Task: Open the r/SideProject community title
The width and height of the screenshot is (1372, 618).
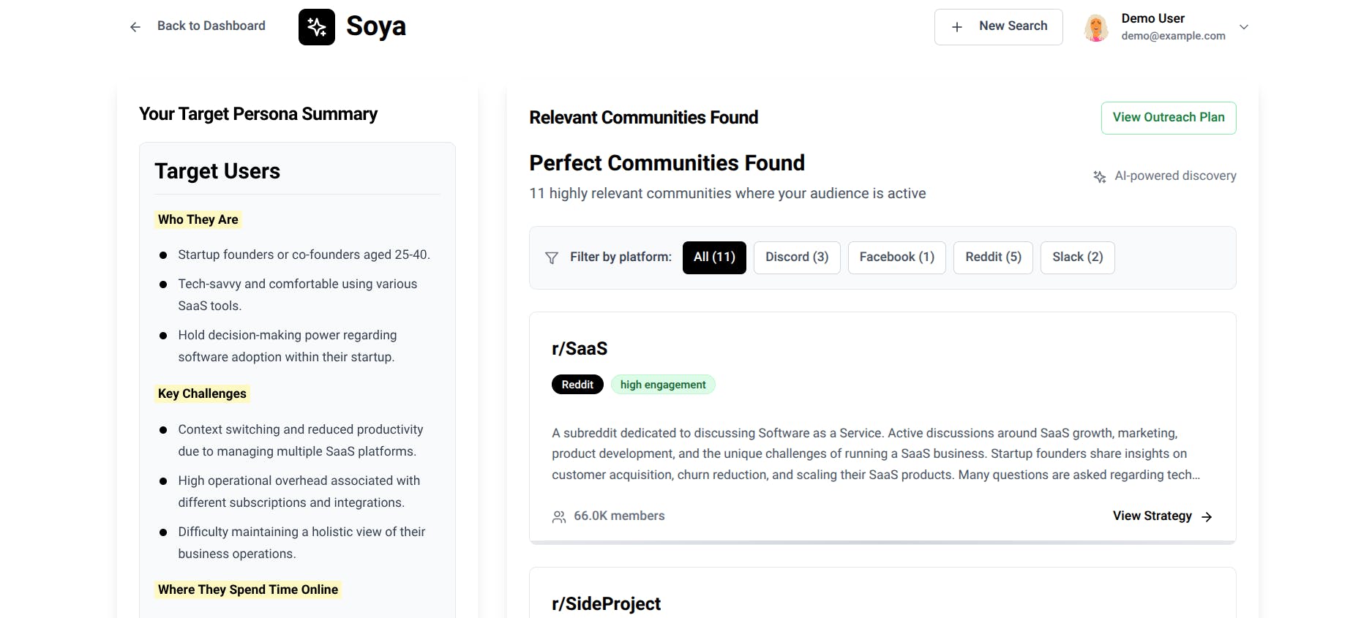Action: [606, 604]
